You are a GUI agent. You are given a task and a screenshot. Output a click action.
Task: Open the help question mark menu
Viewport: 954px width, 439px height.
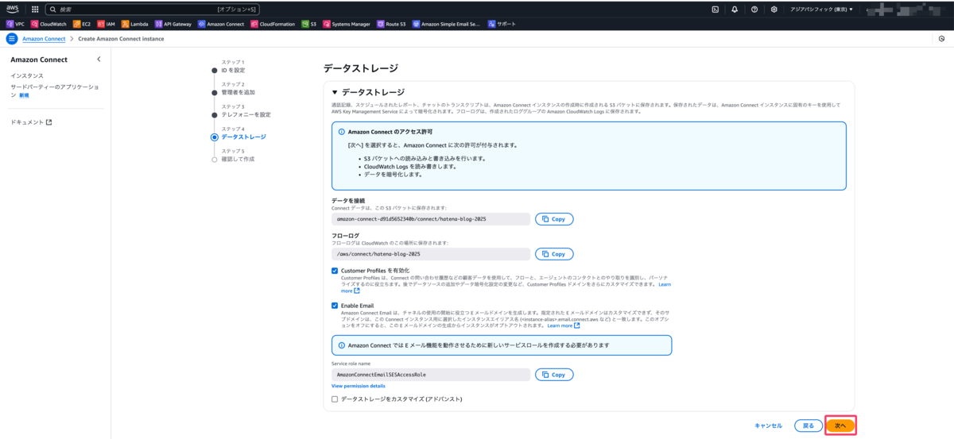(x=754, y=10)
